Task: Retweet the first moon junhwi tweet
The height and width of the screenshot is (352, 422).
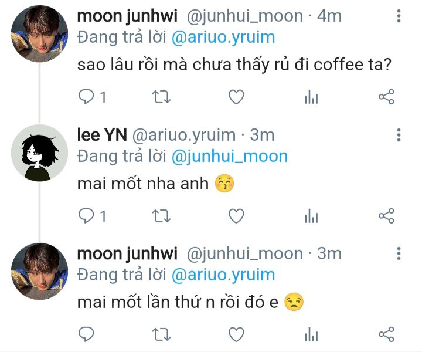Action: 161,97
